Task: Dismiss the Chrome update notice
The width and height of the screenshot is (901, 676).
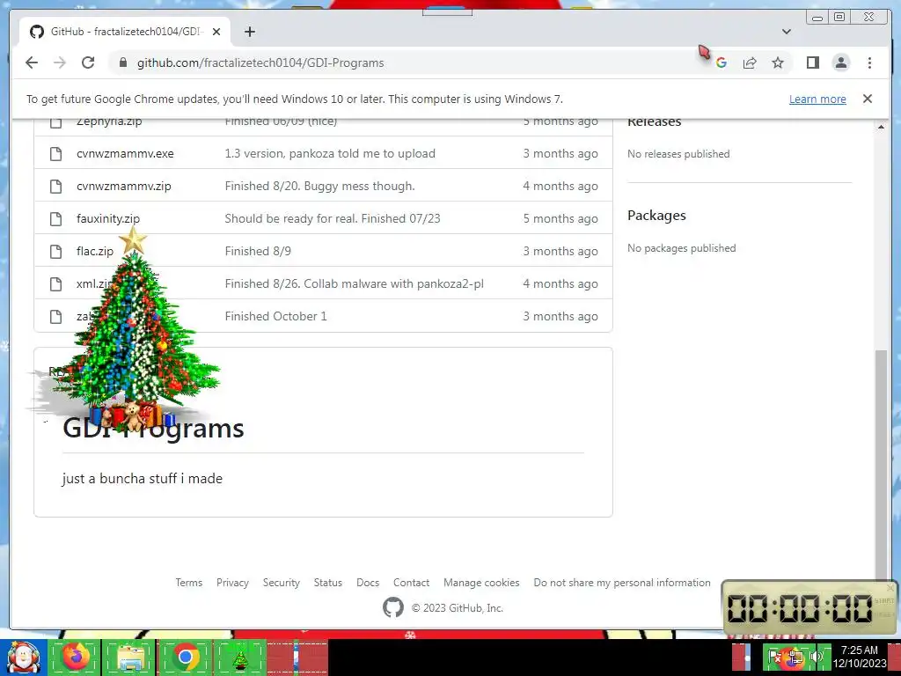Action: (867, 99)
